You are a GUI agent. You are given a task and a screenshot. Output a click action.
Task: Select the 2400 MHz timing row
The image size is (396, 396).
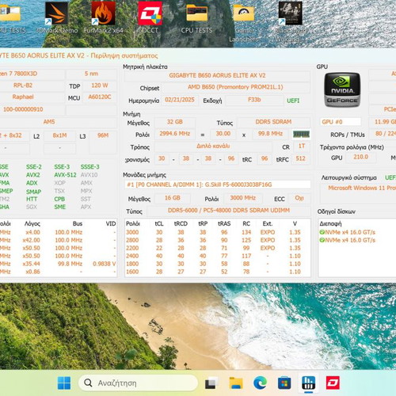pyautogui.click(x=217, y=256)
